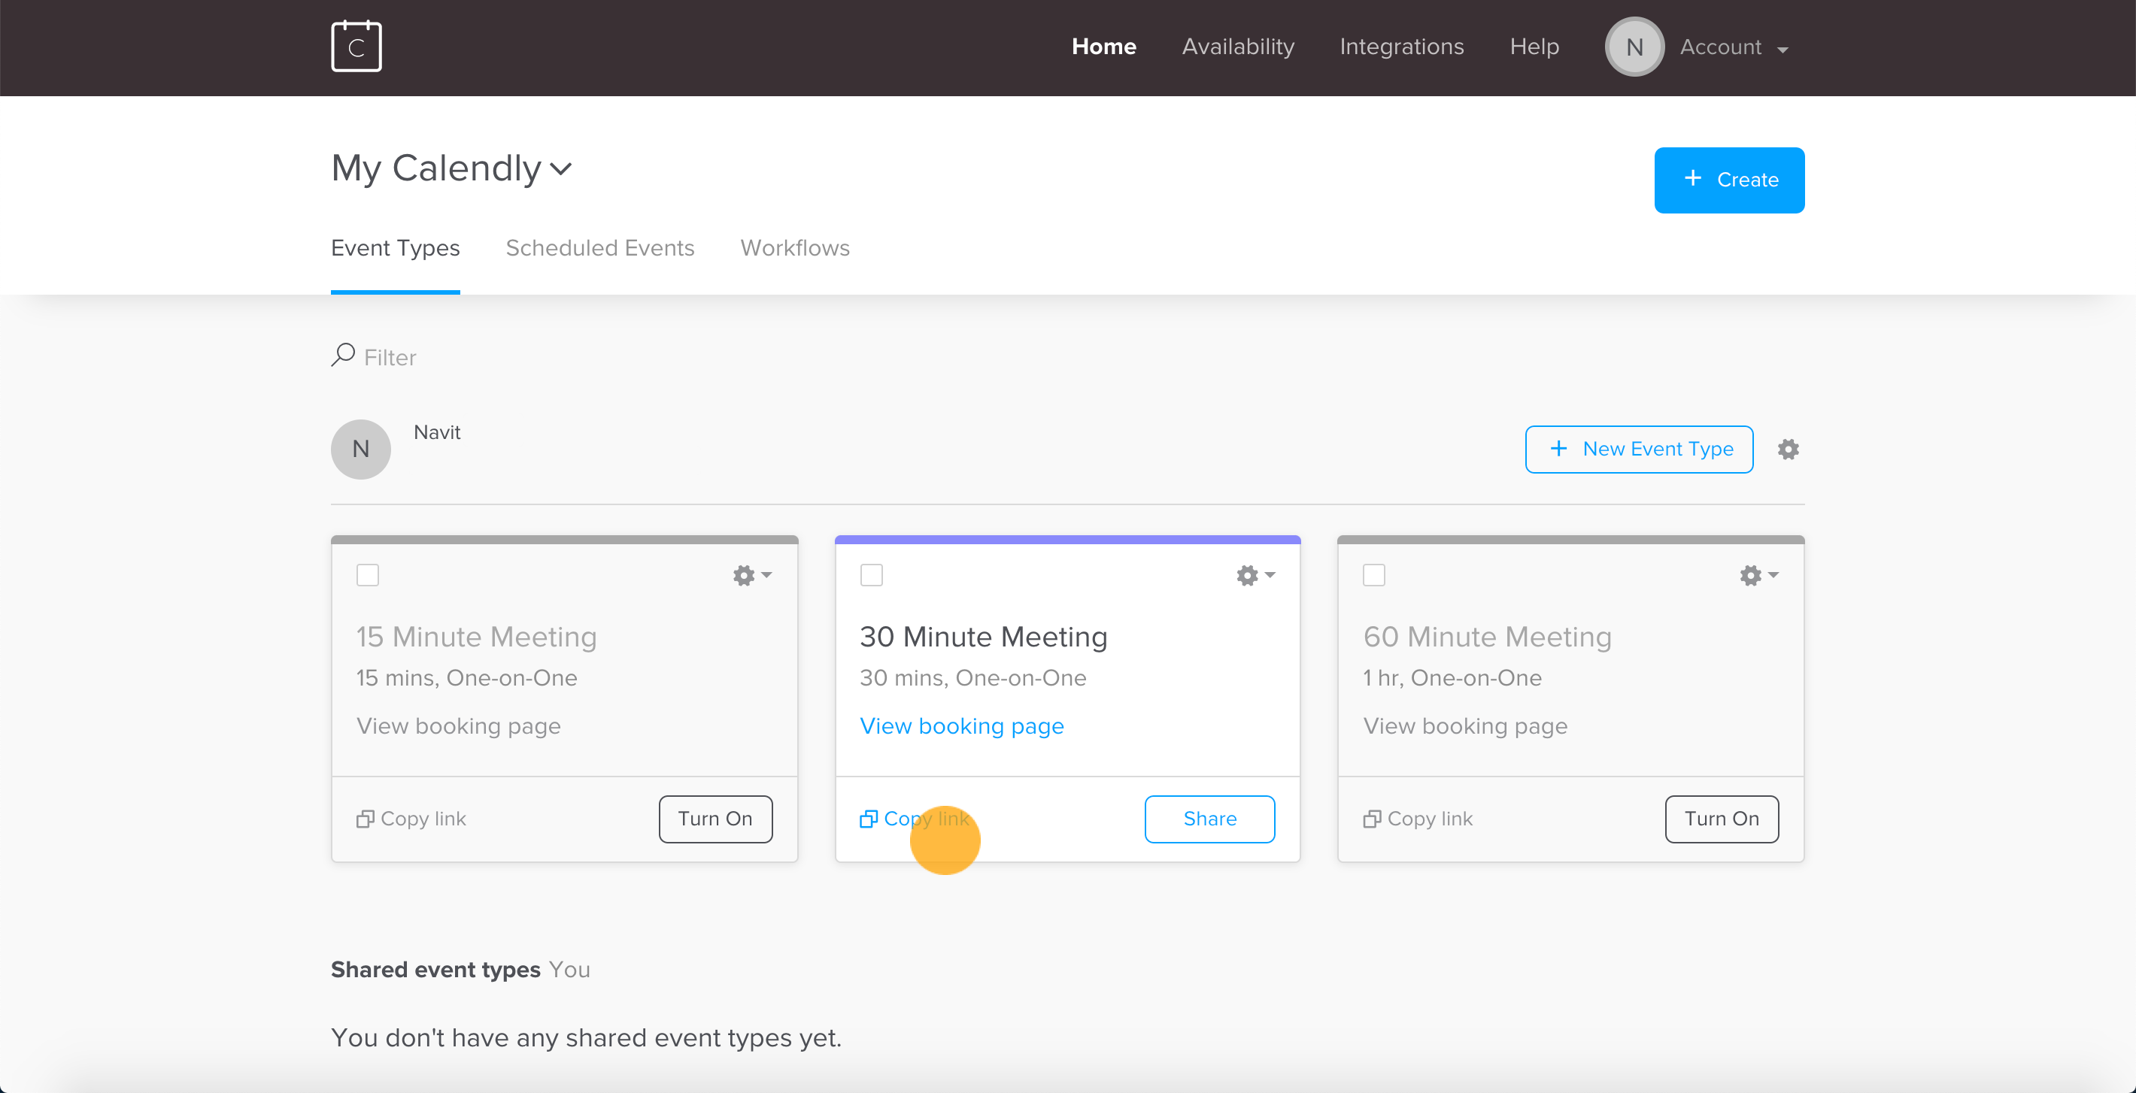Image resolution: width=2136 pixels, height=1093 pixels.
Task: Open the N account avatar in header
Action: click(x=1634, y=47)
